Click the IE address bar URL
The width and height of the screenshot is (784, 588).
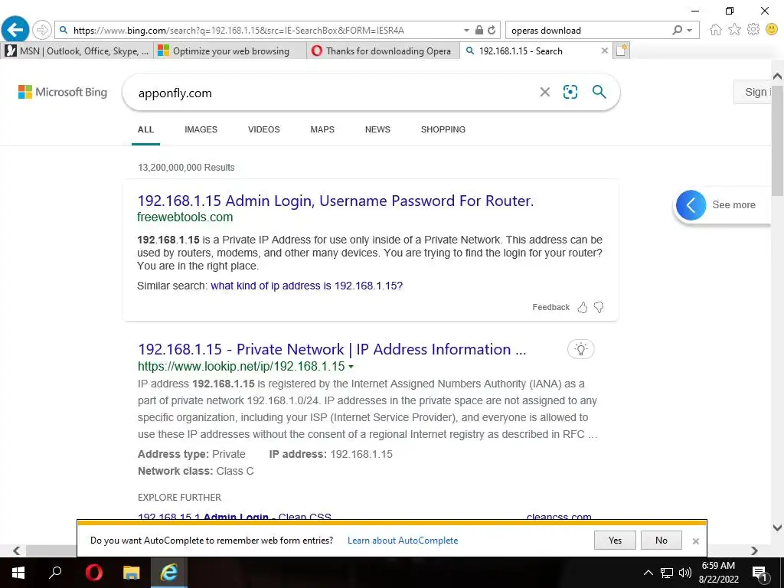(239, 31)
